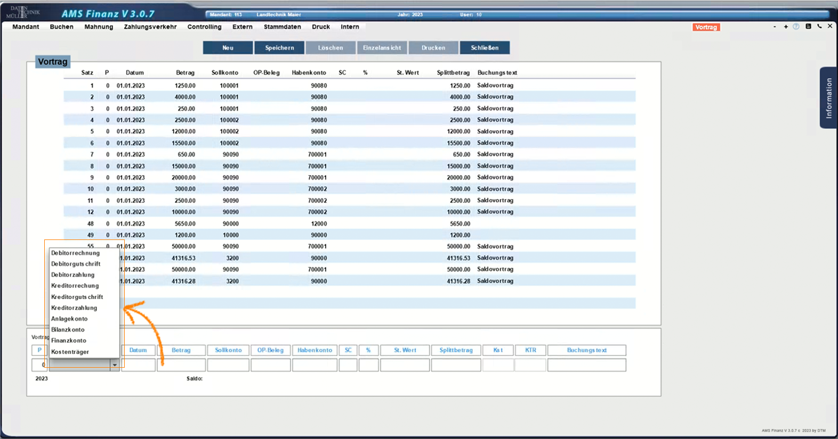
Task: Choose Kreditorzahlung in the dropdown list
Action: click(74, 308)
